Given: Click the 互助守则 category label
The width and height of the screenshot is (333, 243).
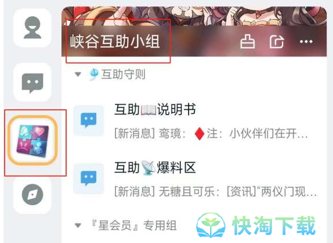Looking at the screenshot, I should [123, 74].
